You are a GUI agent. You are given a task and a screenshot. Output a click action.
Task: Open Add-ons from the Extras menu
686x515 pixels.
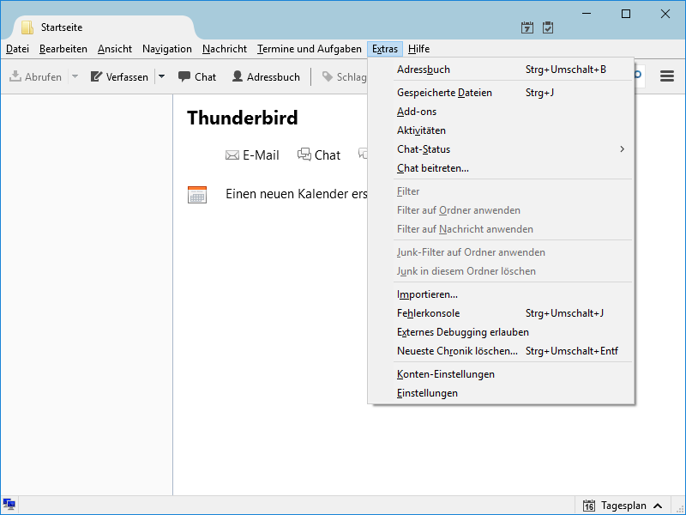coord(502,112)
